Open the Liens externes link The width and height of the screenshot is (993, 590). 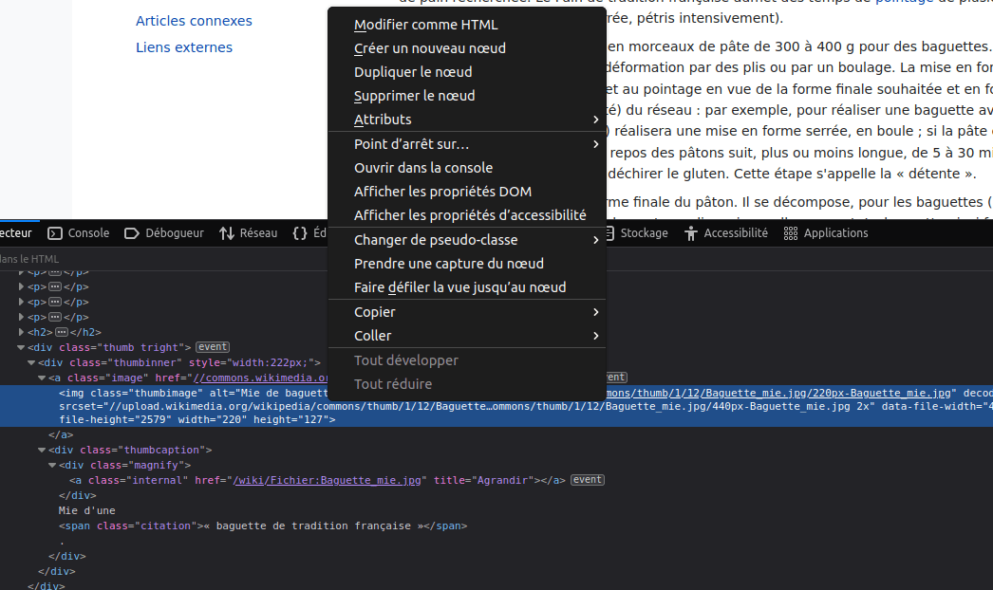tap(184, 47)
